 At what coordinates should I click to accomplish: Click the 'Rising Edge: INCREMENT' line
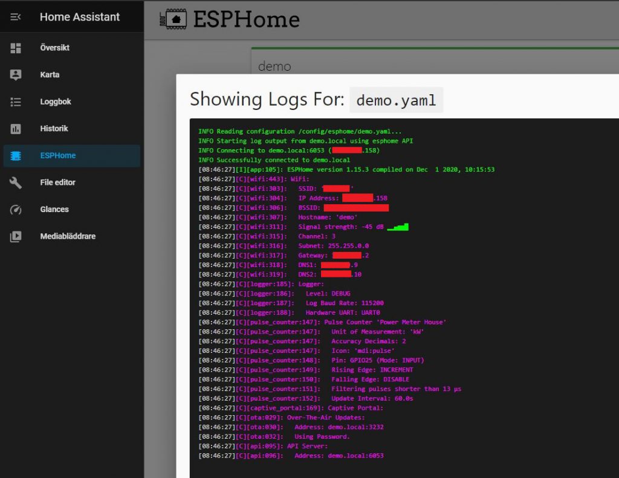(305, 370)
